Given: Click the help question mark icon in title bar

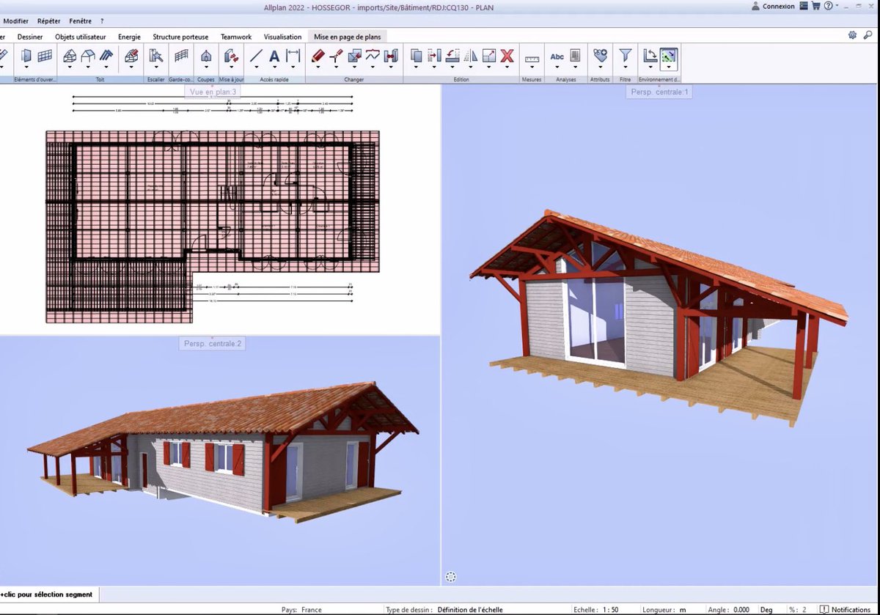Looking at the screenshot, I should point(828,6).
